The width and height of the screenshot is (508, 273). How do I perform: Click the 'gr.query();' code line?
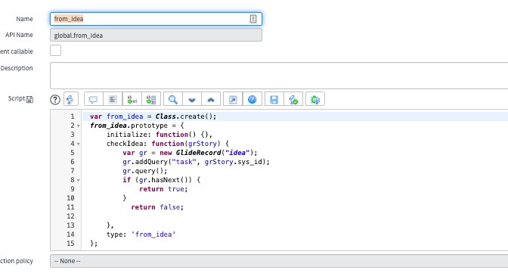145,171
